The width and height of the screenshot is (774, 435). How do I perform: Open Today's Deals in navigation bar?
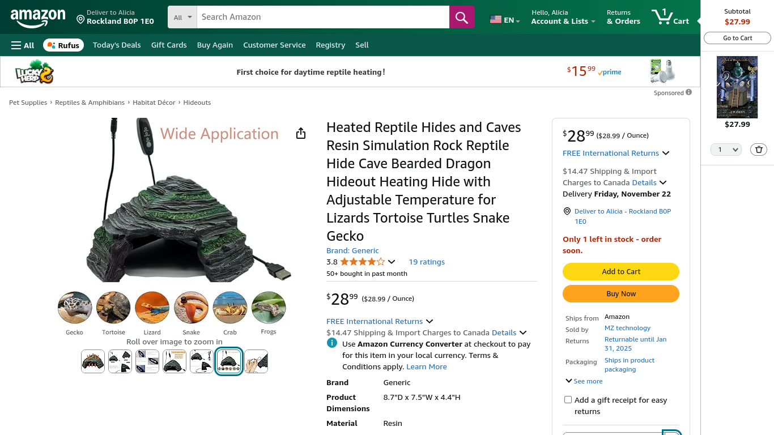117,45
